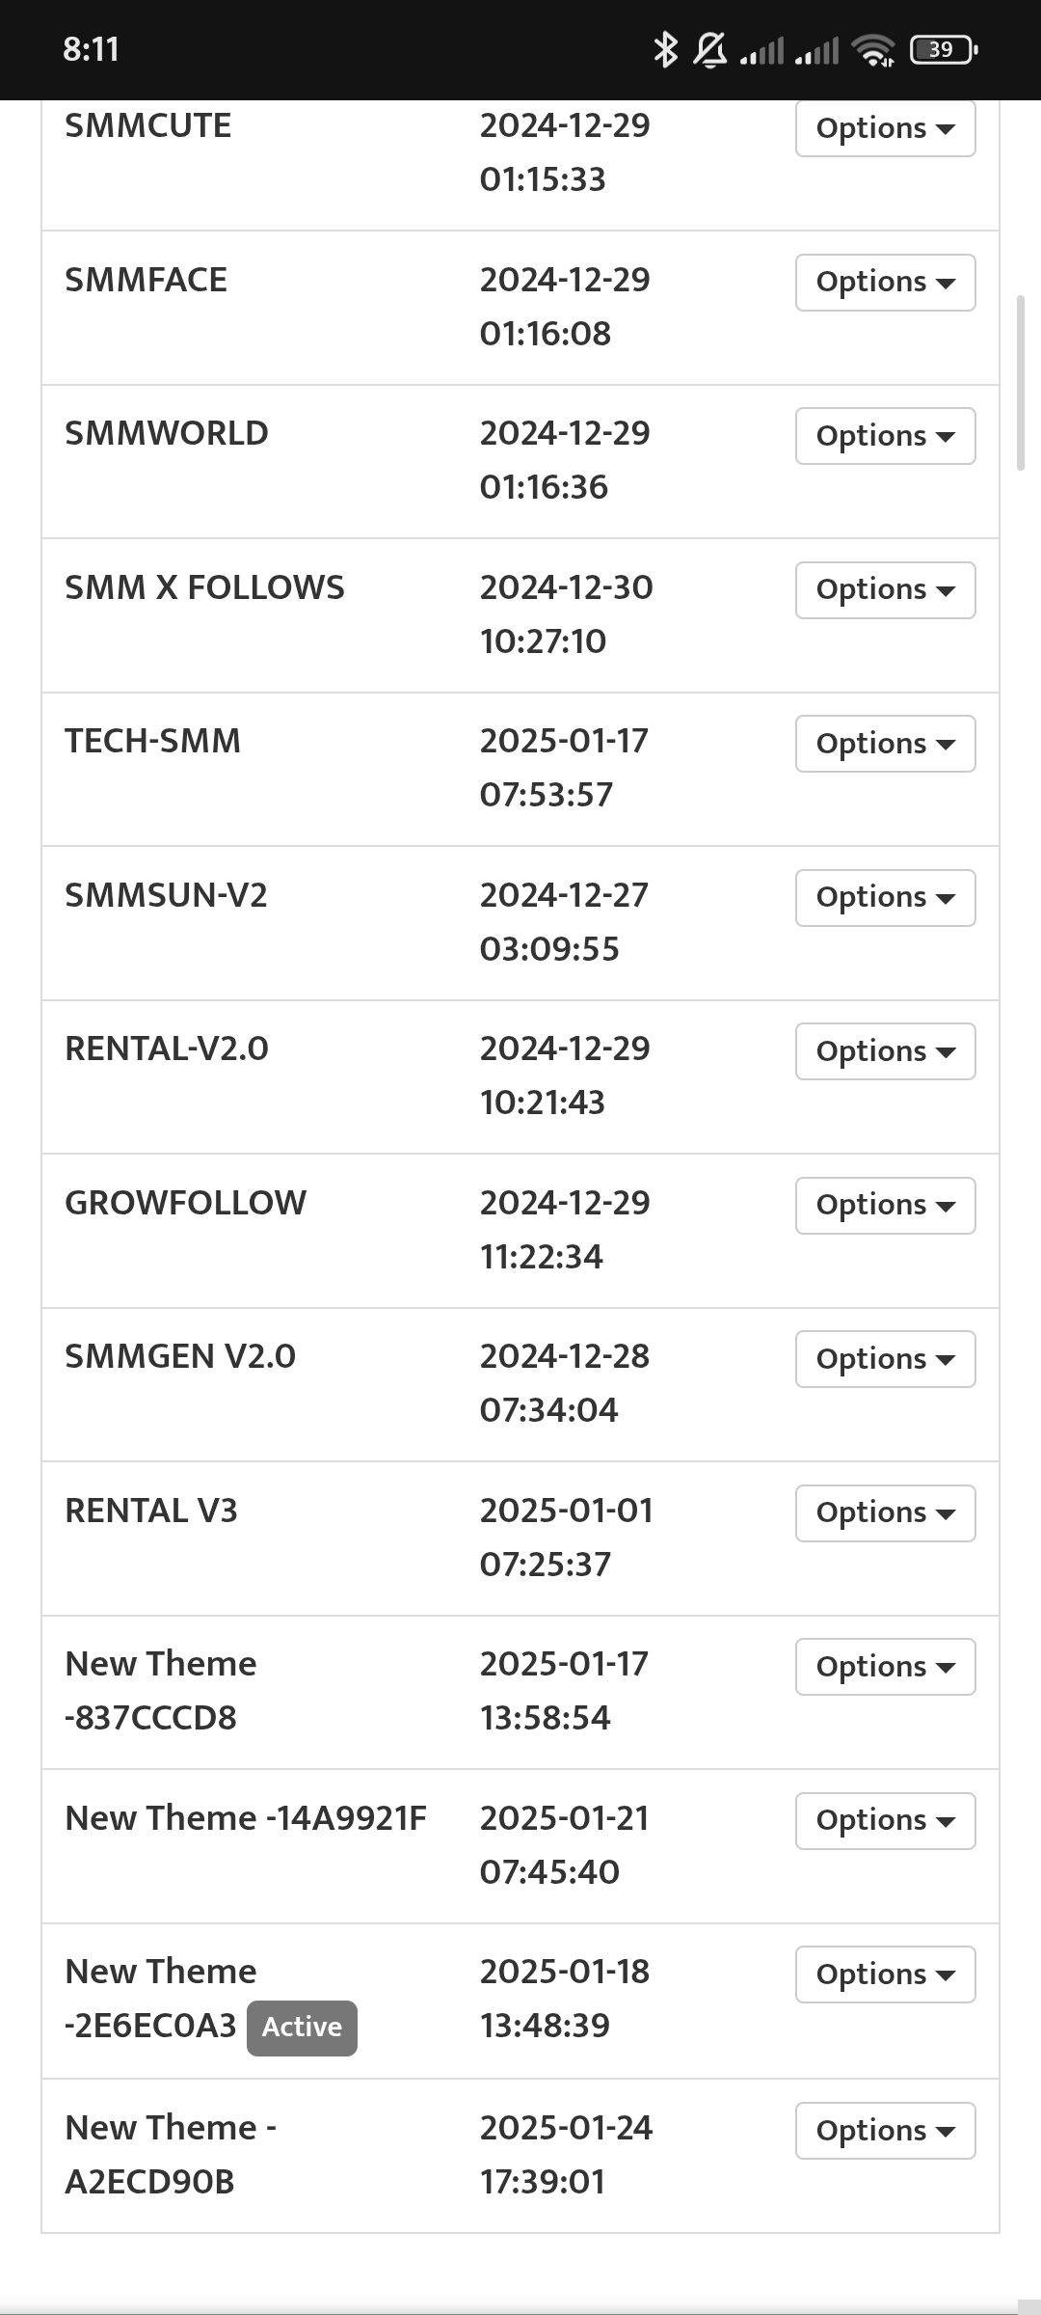Click the vertical page scrollbar thumb
This screenshot has height=2315, width=1041.
1021,383
